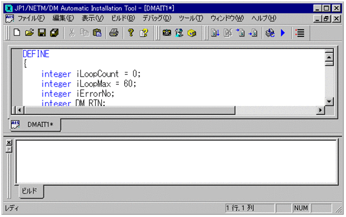Open a file using the folder icon
Screen dimensions: 346x217
30,33
